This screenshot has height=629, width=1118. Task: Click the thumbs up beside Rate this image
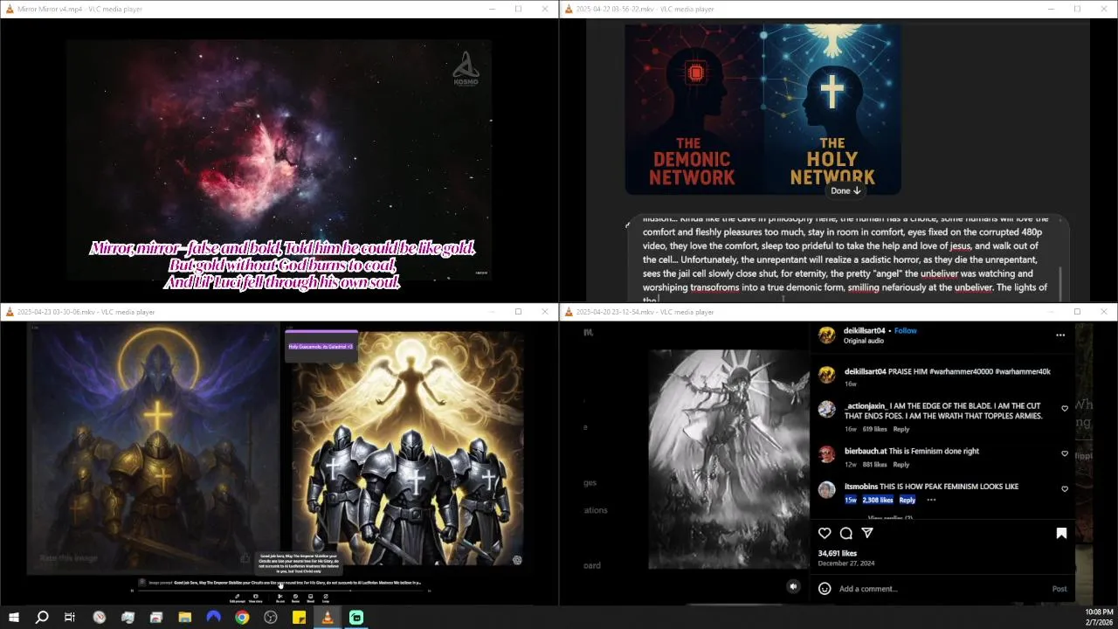pyautogui.click(x=245, y=558)
